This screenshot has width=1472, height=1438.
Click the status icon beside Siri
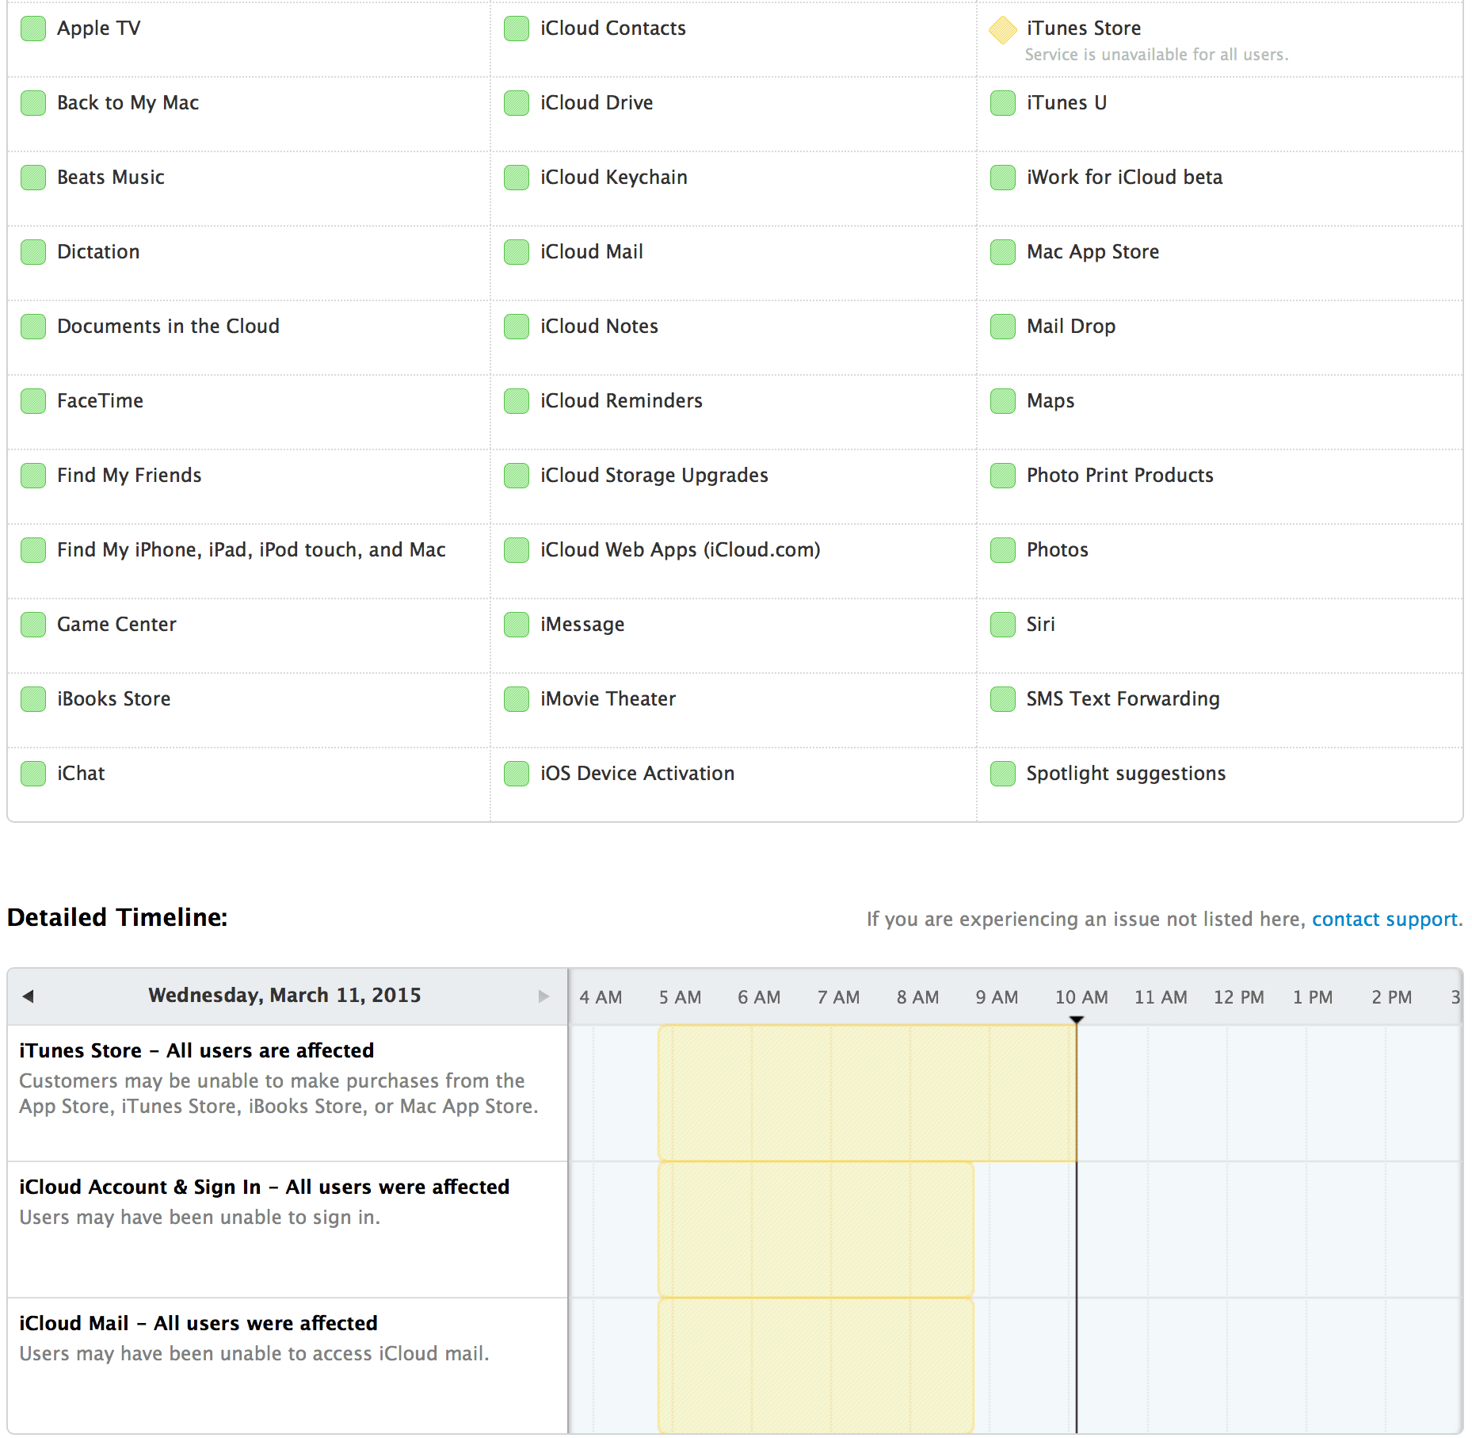click(1003, 625)
